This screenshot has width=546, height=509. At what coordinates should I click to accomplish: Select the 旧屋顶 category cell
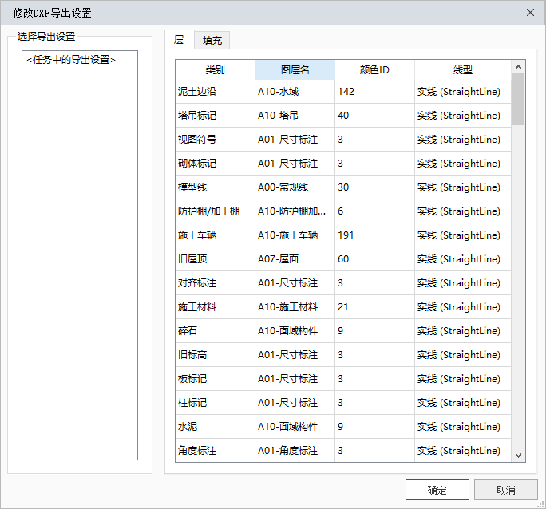[216, 259]
